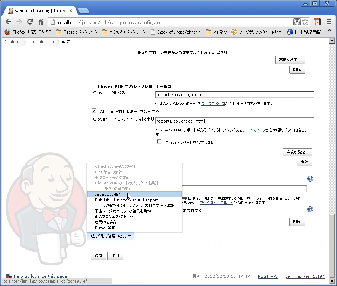Click the vertical scrollbar thumb
This screenshot has height=286, width=337.
pyautogui.click(x=332, y=246)
